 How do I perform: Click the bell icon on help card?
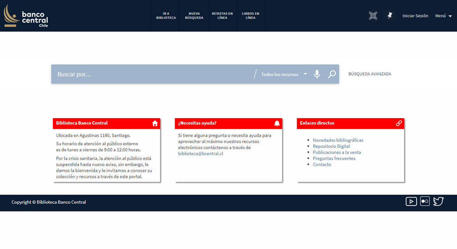pos(277,123)
